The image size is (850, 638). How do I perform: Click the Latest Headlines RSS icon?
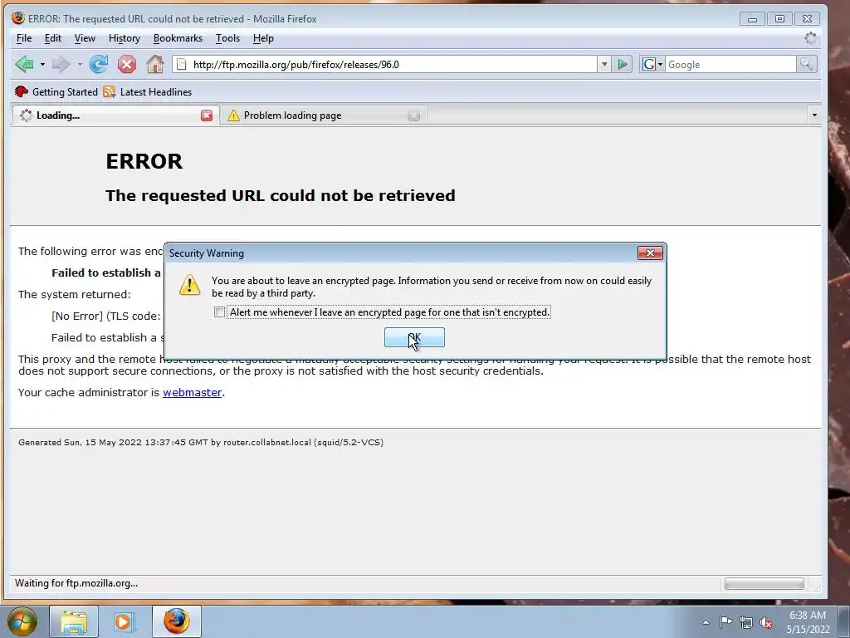click(x=109, y=91)
